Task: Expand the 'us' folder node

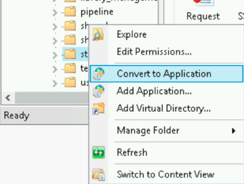Action: (x=55, y=83)
